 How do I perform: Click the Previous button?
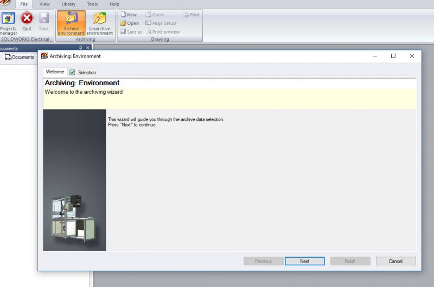263,261
